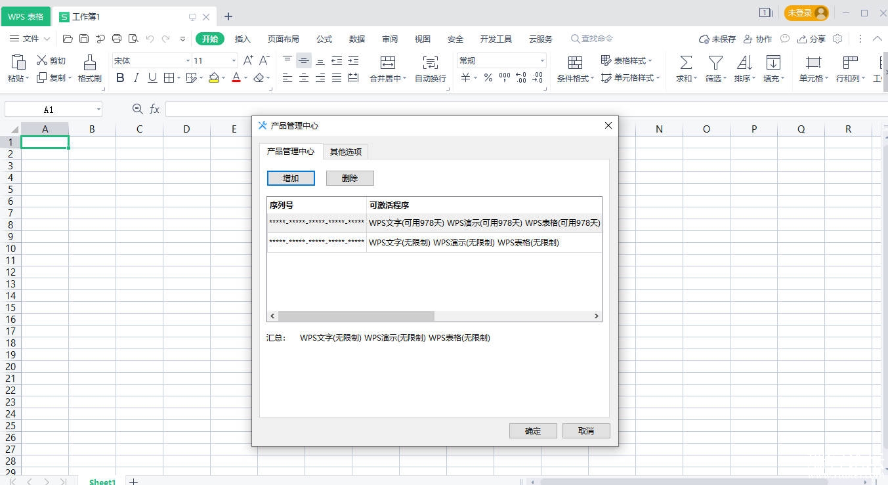Image resolution: width=888 pixels, height=485 pixels.
Task: Center text horizontally in the ribbon
Action: coord(304,78)
